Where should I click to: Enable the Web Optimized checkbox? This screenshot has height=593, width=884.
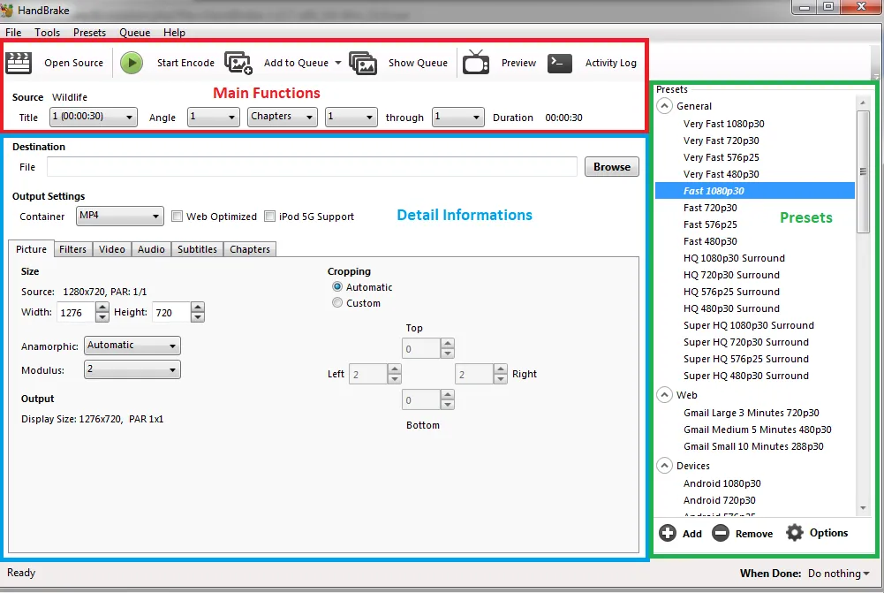coord(177,217)
